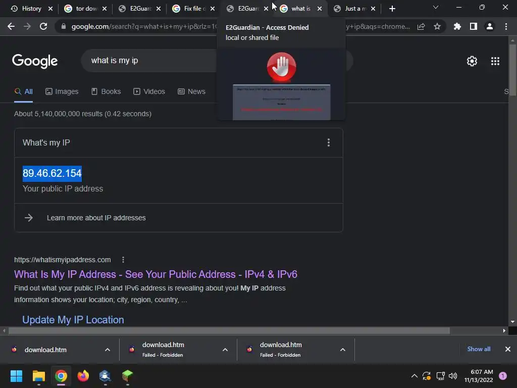Close the 'what is' tab
Viewport: 517px width, 388px height.
[x=320, y=9]
